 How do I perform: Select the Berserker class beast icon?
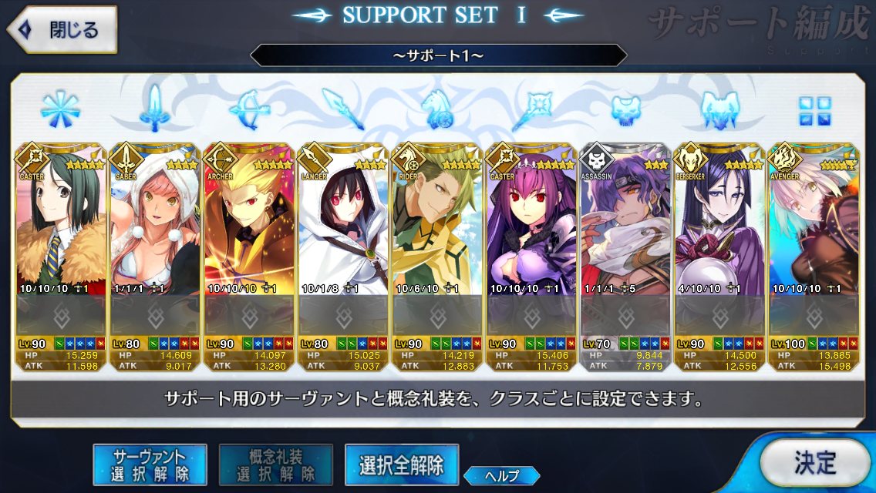click(720, 109)
